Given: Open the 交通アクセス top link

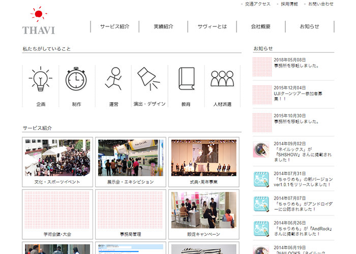Looking at the screenshot, I should (x=258, y=4).
